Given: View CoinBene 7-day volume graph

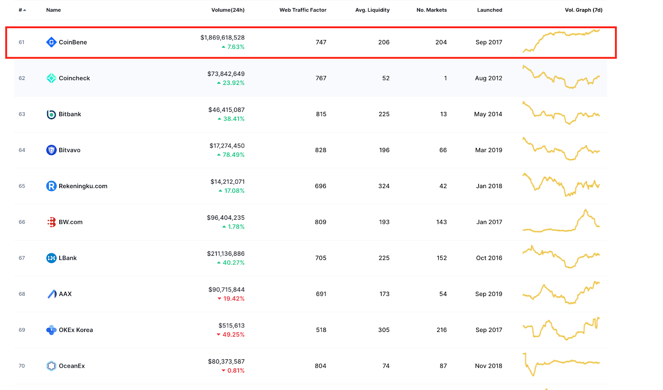Looking at the screenshot, I should point(561,41).
